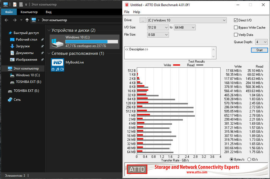
Task: Click the C: drive usage bar
Action: (x=92, y=42)
